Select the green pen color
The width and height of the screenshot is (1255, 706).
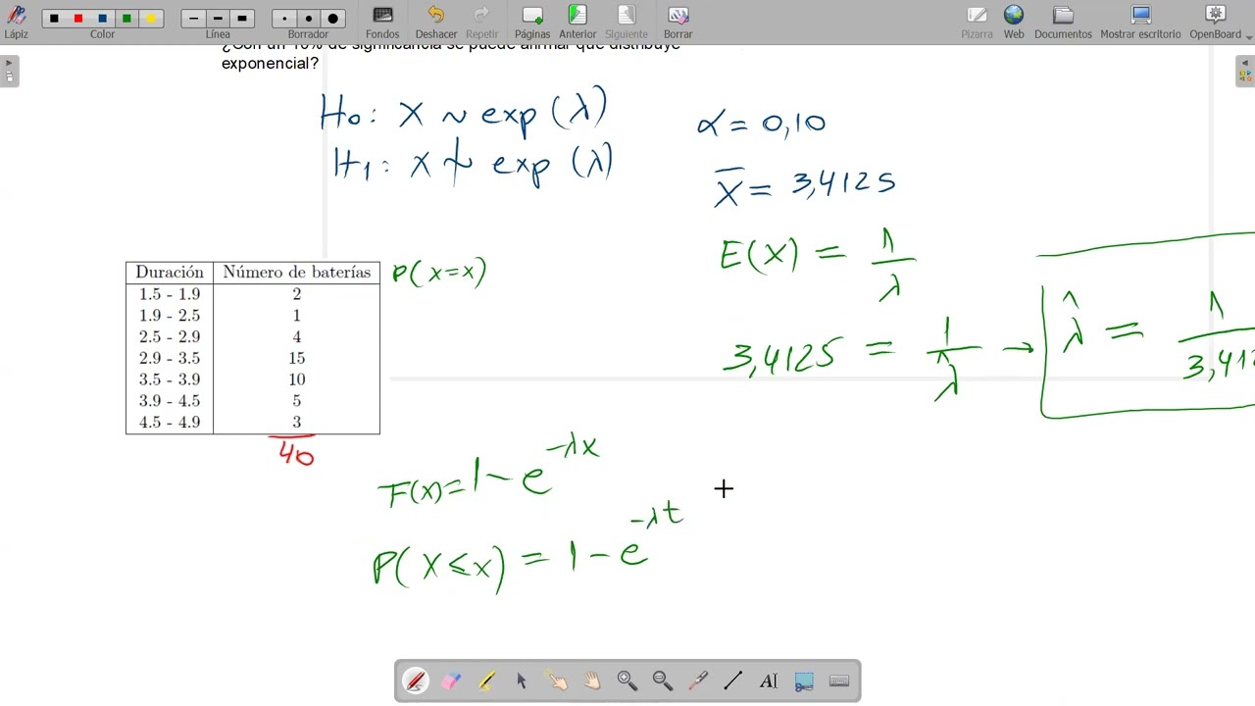pos(126,19)
